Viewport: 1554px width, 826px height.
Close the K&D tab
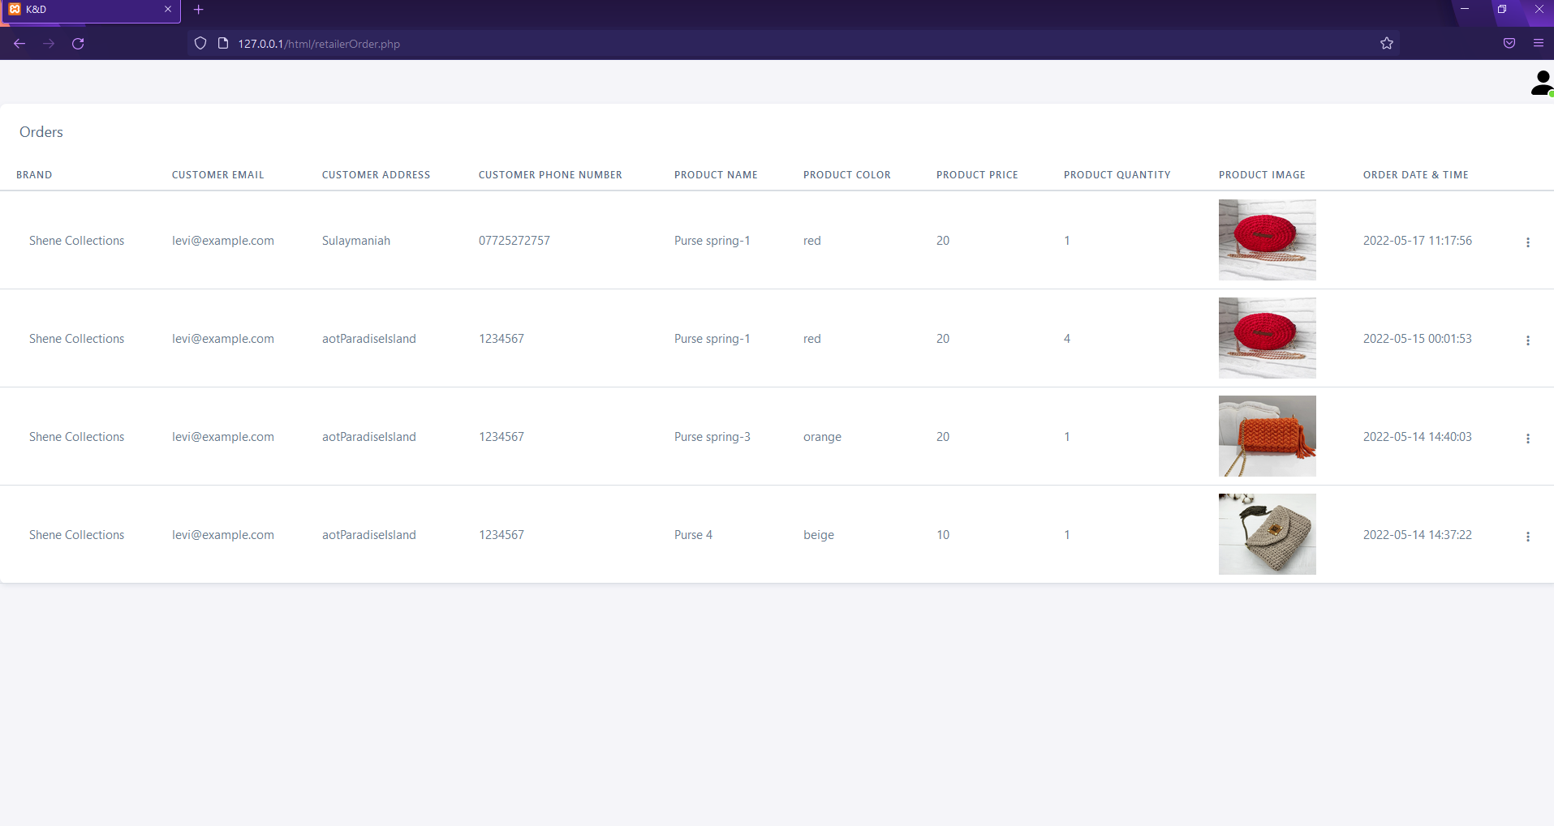click(x=168, y=10)
